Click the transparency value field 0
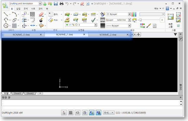Viewport: 188px width, 121px height. [162, 20]
